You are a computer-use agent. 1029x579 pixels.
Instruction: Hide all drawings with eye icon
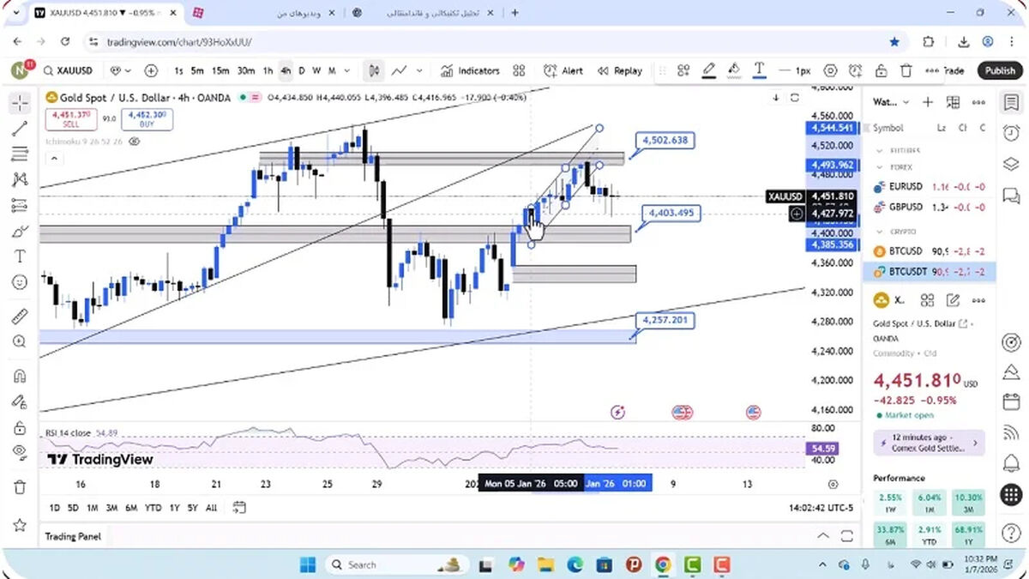pos(20,452)
